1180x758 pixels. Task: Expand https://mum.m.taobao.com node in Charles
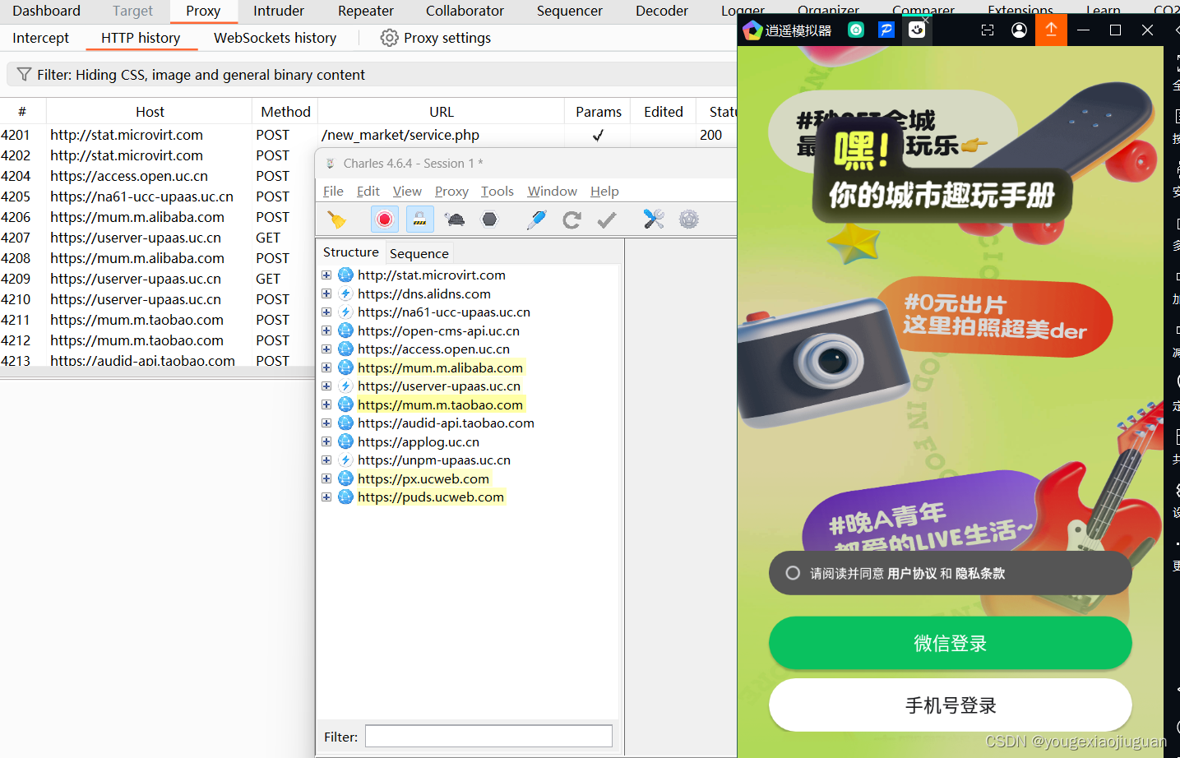pos(326,404)
